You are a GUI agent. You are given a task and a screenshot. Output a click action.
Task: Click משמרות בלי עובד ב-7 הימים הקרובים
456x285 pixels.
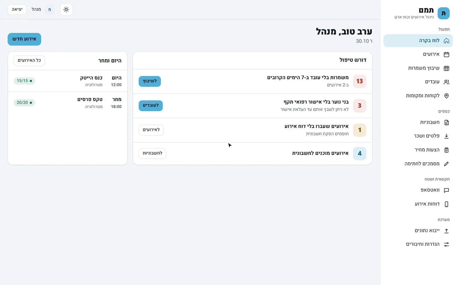click(x=308, y=78)
